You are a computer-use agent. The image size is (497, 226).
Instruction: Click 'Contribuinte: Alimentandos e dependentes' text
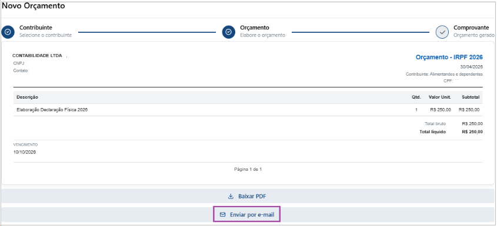(444, 74)
